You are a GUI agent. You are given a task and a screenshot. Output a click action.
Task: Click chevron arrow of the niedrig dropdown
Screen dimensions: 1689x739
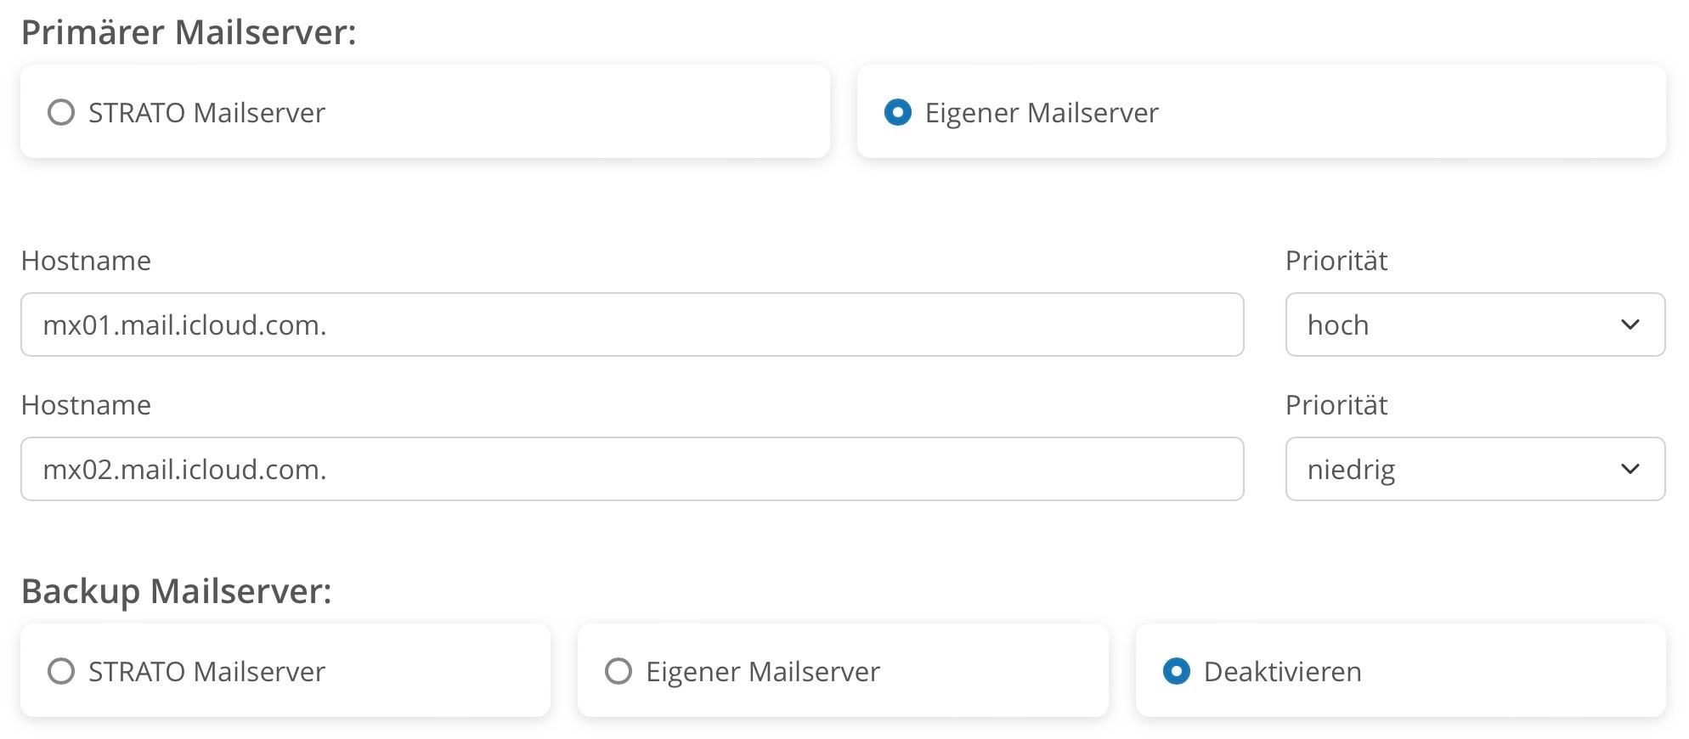tap(1630, 470)
